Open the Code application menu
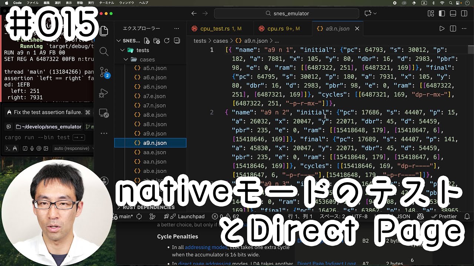 point(17,3)
